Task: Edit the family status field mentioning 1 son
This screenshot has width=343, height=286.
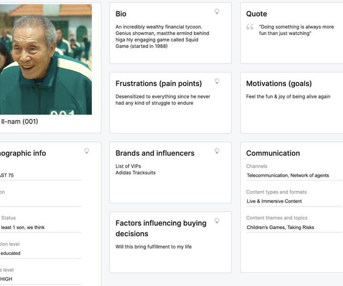Action: (x=41, y=227)
